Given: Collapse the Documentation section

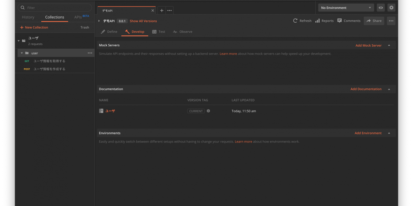Looking at the screenshot, I should [x=389, y=89].
